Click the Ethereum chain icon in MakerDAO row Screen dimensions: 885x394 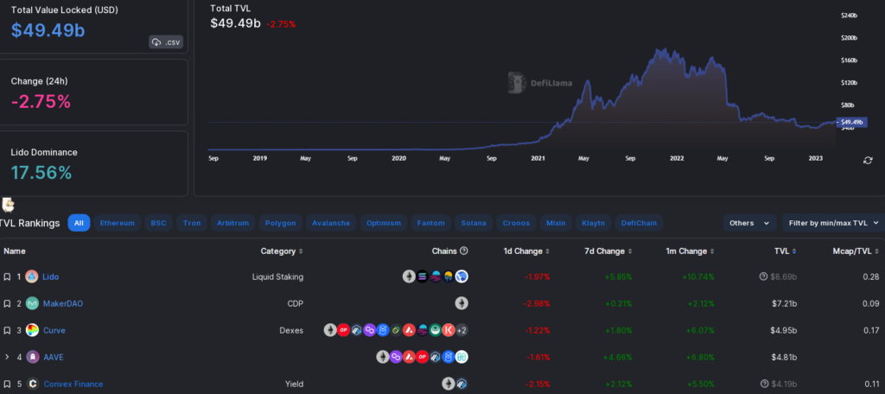(x=462, y=303)
